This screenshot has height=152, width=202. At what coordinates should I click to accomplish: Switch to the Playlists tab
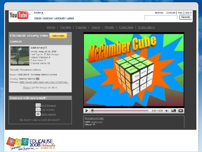[81, 27]
